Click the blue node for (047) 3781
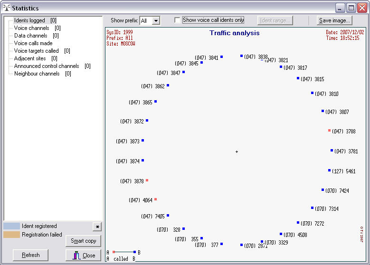The height and width of the screenshot is (265, 370). (332, 151)
